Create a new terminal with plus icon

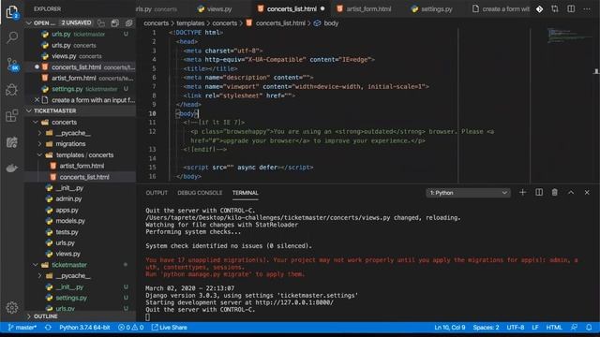(x=522, y=193)
